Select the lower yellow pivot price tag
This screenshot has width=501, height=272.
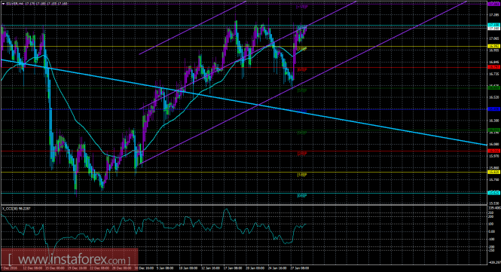[x=494, y=172]
